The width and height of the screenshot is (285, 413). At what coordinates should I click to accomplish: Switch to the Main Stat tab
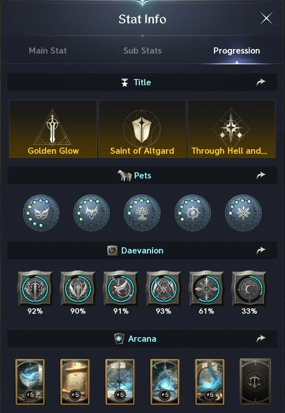[x=47, y=51]
